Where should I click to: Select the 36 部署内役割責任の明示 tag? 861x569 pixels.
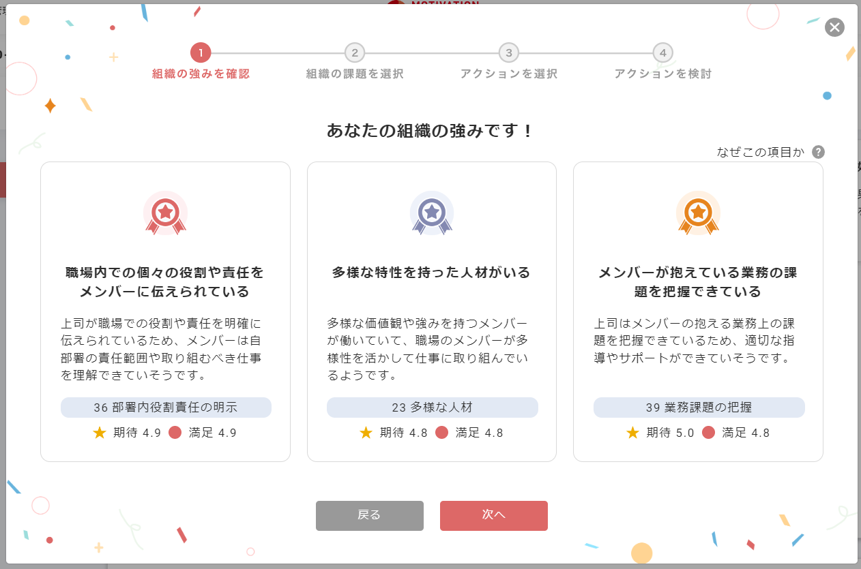click(166, 407)
